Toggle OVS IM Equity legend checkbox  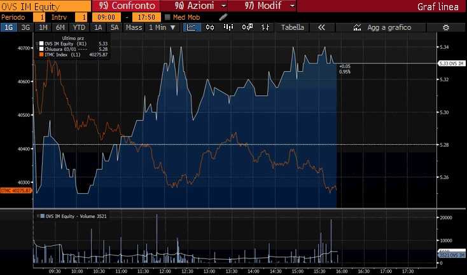click(41, 44)
